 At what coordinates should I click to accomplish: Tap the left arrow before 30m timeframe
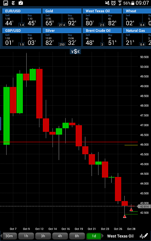[2, 236]
